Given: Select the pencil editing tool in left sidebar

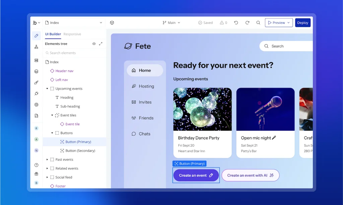Looking at the screenshot, I should click(36, 35).
